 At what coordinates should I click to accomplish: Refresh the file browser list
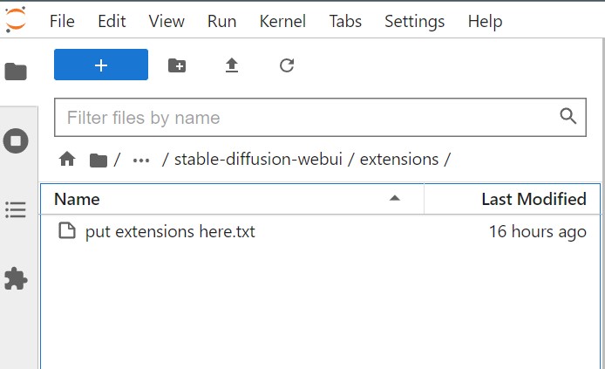287,65
